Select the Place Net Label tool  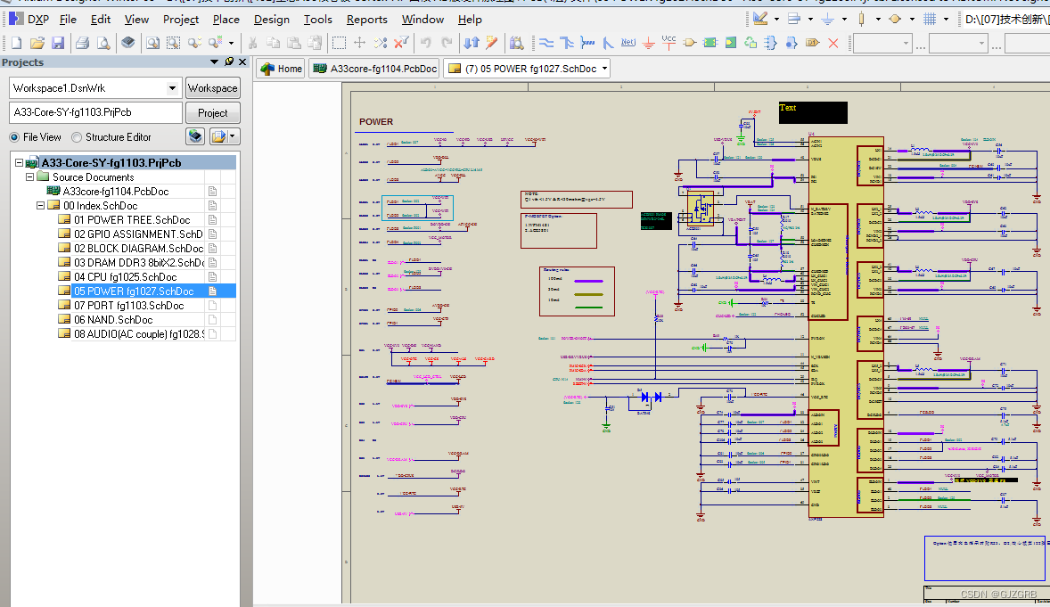pyautogui.click(x=628, y=43)
